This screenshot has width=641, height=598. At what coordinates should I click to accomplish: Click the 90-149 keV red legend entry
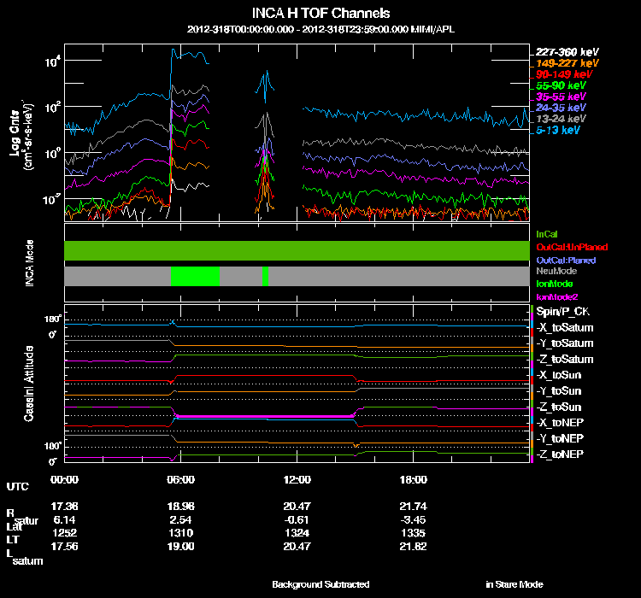click(x=564, y=74)
